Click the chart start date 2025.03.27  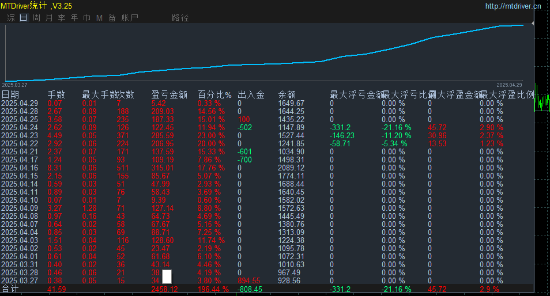point(14,85)
